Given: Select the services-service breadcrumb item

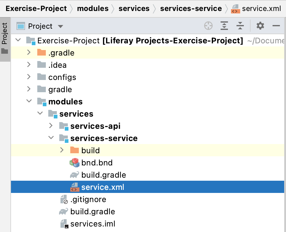Looking at the screenshot, I should point(191,9).
